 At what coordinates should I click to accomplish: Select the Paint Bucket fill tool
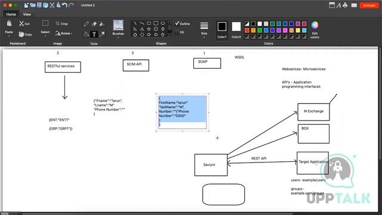pos(86,34)
